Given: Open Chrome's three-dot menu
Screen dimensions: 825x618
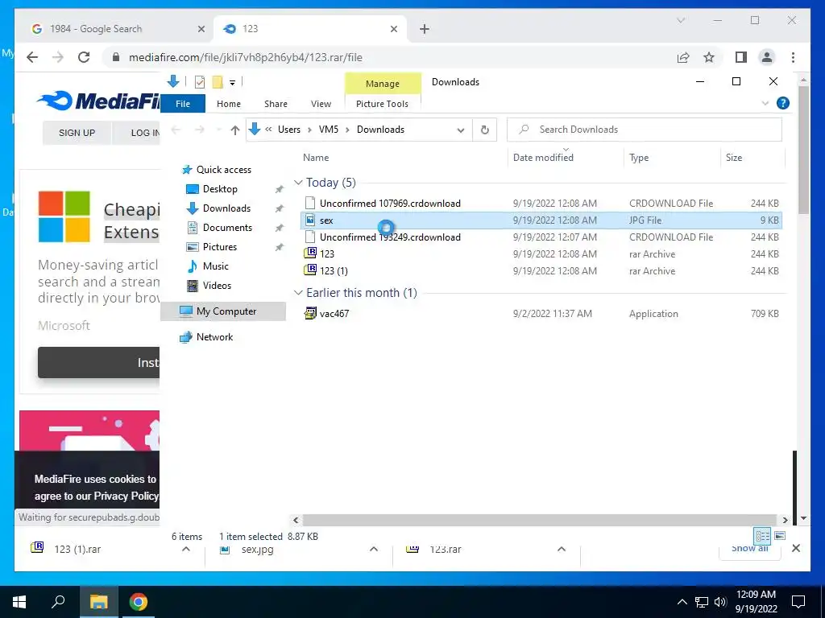Looking at the screenshot, I should [793, 57].
